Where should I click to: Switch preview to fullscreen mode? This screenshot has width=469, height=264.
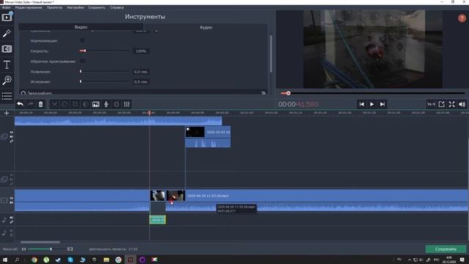tap(451, 104)
